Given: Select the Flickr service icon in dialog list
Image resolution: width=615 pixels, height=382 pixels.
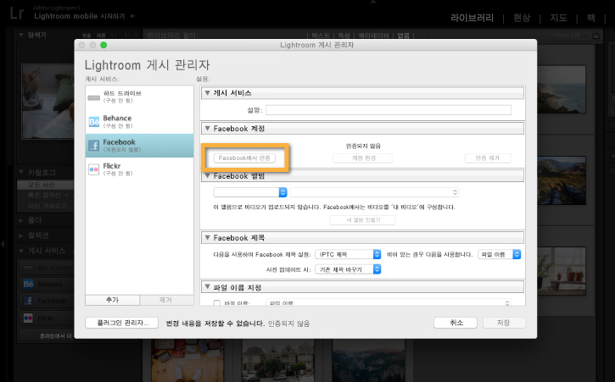Looking at the screenshot, I should (x=94, y=169).
